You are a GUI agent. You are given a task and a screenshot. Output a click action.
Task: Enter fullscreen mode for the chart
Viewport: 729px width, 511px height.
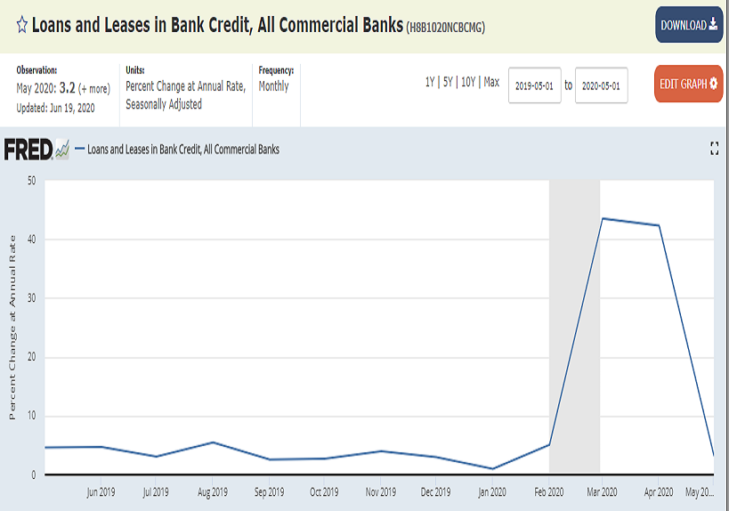715,149
